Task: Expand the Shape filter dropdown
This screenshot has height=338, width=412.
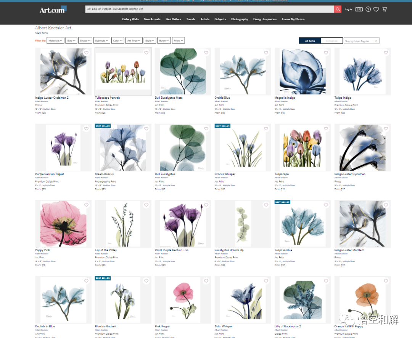Action: point(85,40)
